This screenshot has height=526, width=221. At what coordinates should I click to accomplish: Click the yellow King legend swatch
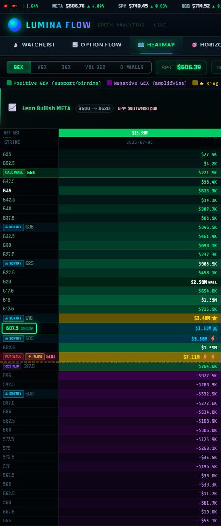pyautogui.click(x=195, y=83)
